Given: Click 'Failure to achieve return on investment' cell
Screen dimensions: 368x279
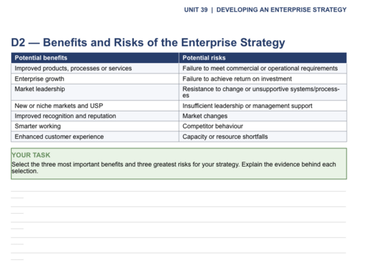Looking at the screenshot, I should coord(263,79).
